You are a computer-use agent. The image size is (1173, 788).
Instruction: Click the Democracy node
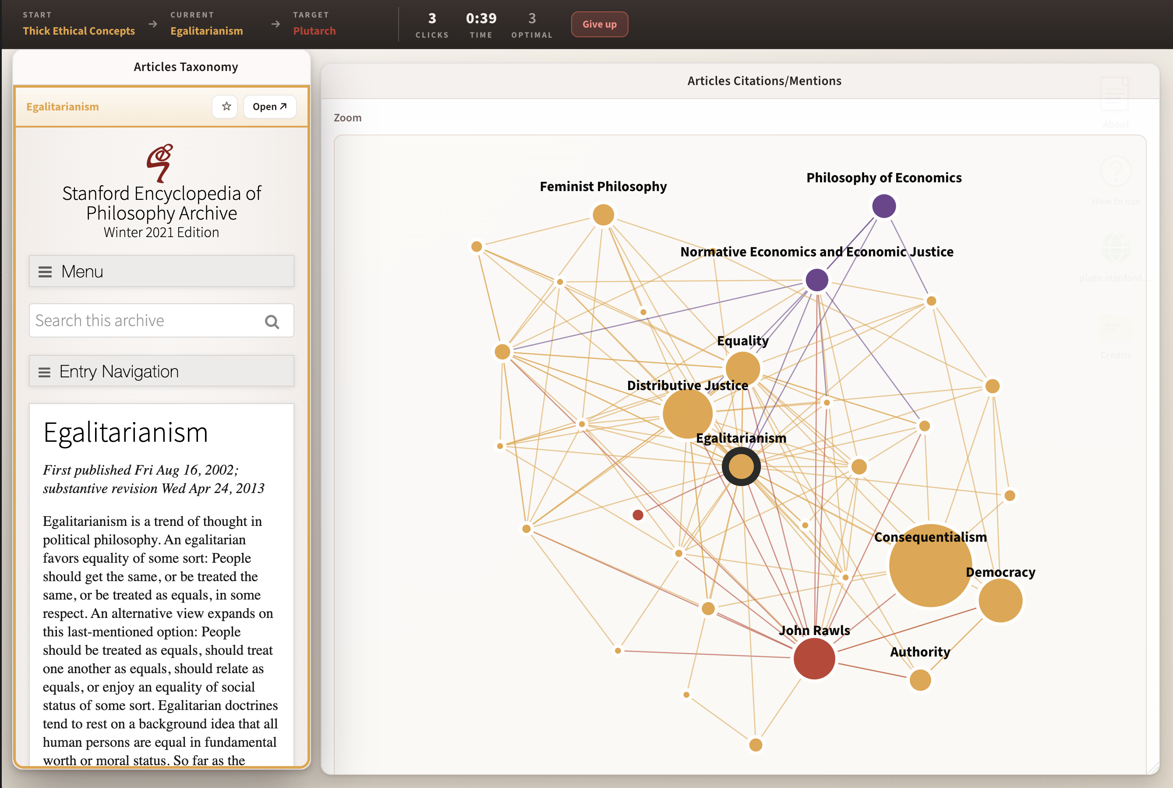(x=1000, y=600)
